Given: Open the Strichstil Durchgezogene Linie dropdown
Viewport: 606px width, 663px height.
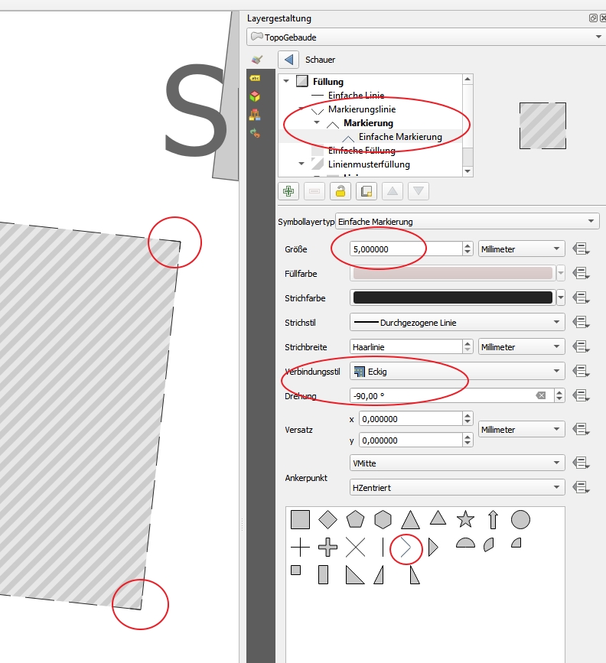Looking at the screenshot, I should [457, 323].
